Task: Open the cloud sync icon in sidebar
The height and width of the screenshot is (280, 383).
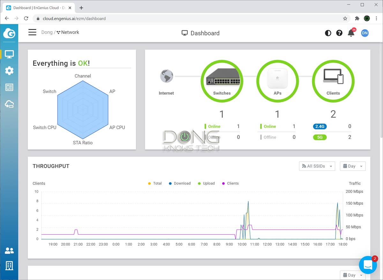Action: click(9, 104)
